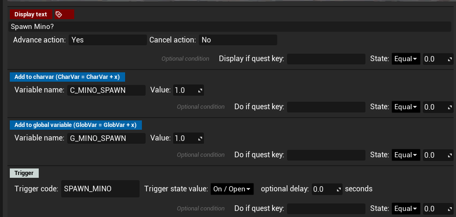
Task: Click charvar Value stepper showing 1.0
Action: [x=188, y=90]
